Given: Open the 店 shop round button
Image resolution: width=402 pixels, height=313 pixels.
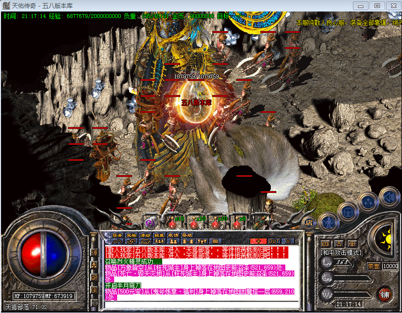Looking at the screenshot, I should click(x=309, y=223).
